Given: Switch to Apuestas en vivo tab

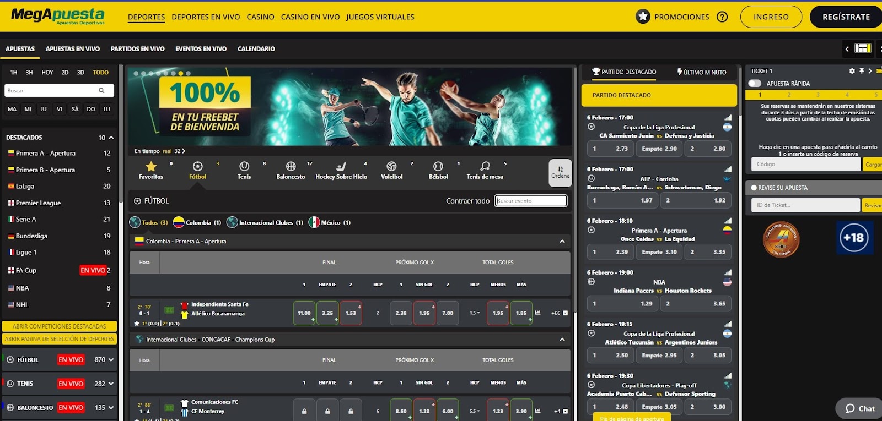Looking at the screenshot, I should (73, 48).
